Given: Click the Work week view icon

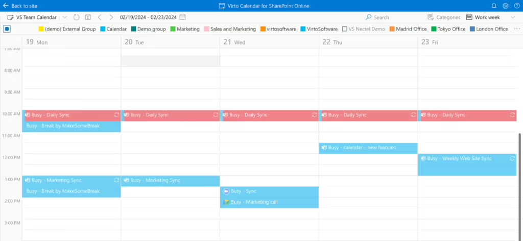Looking at the screenshot, I should coord(469,17).
